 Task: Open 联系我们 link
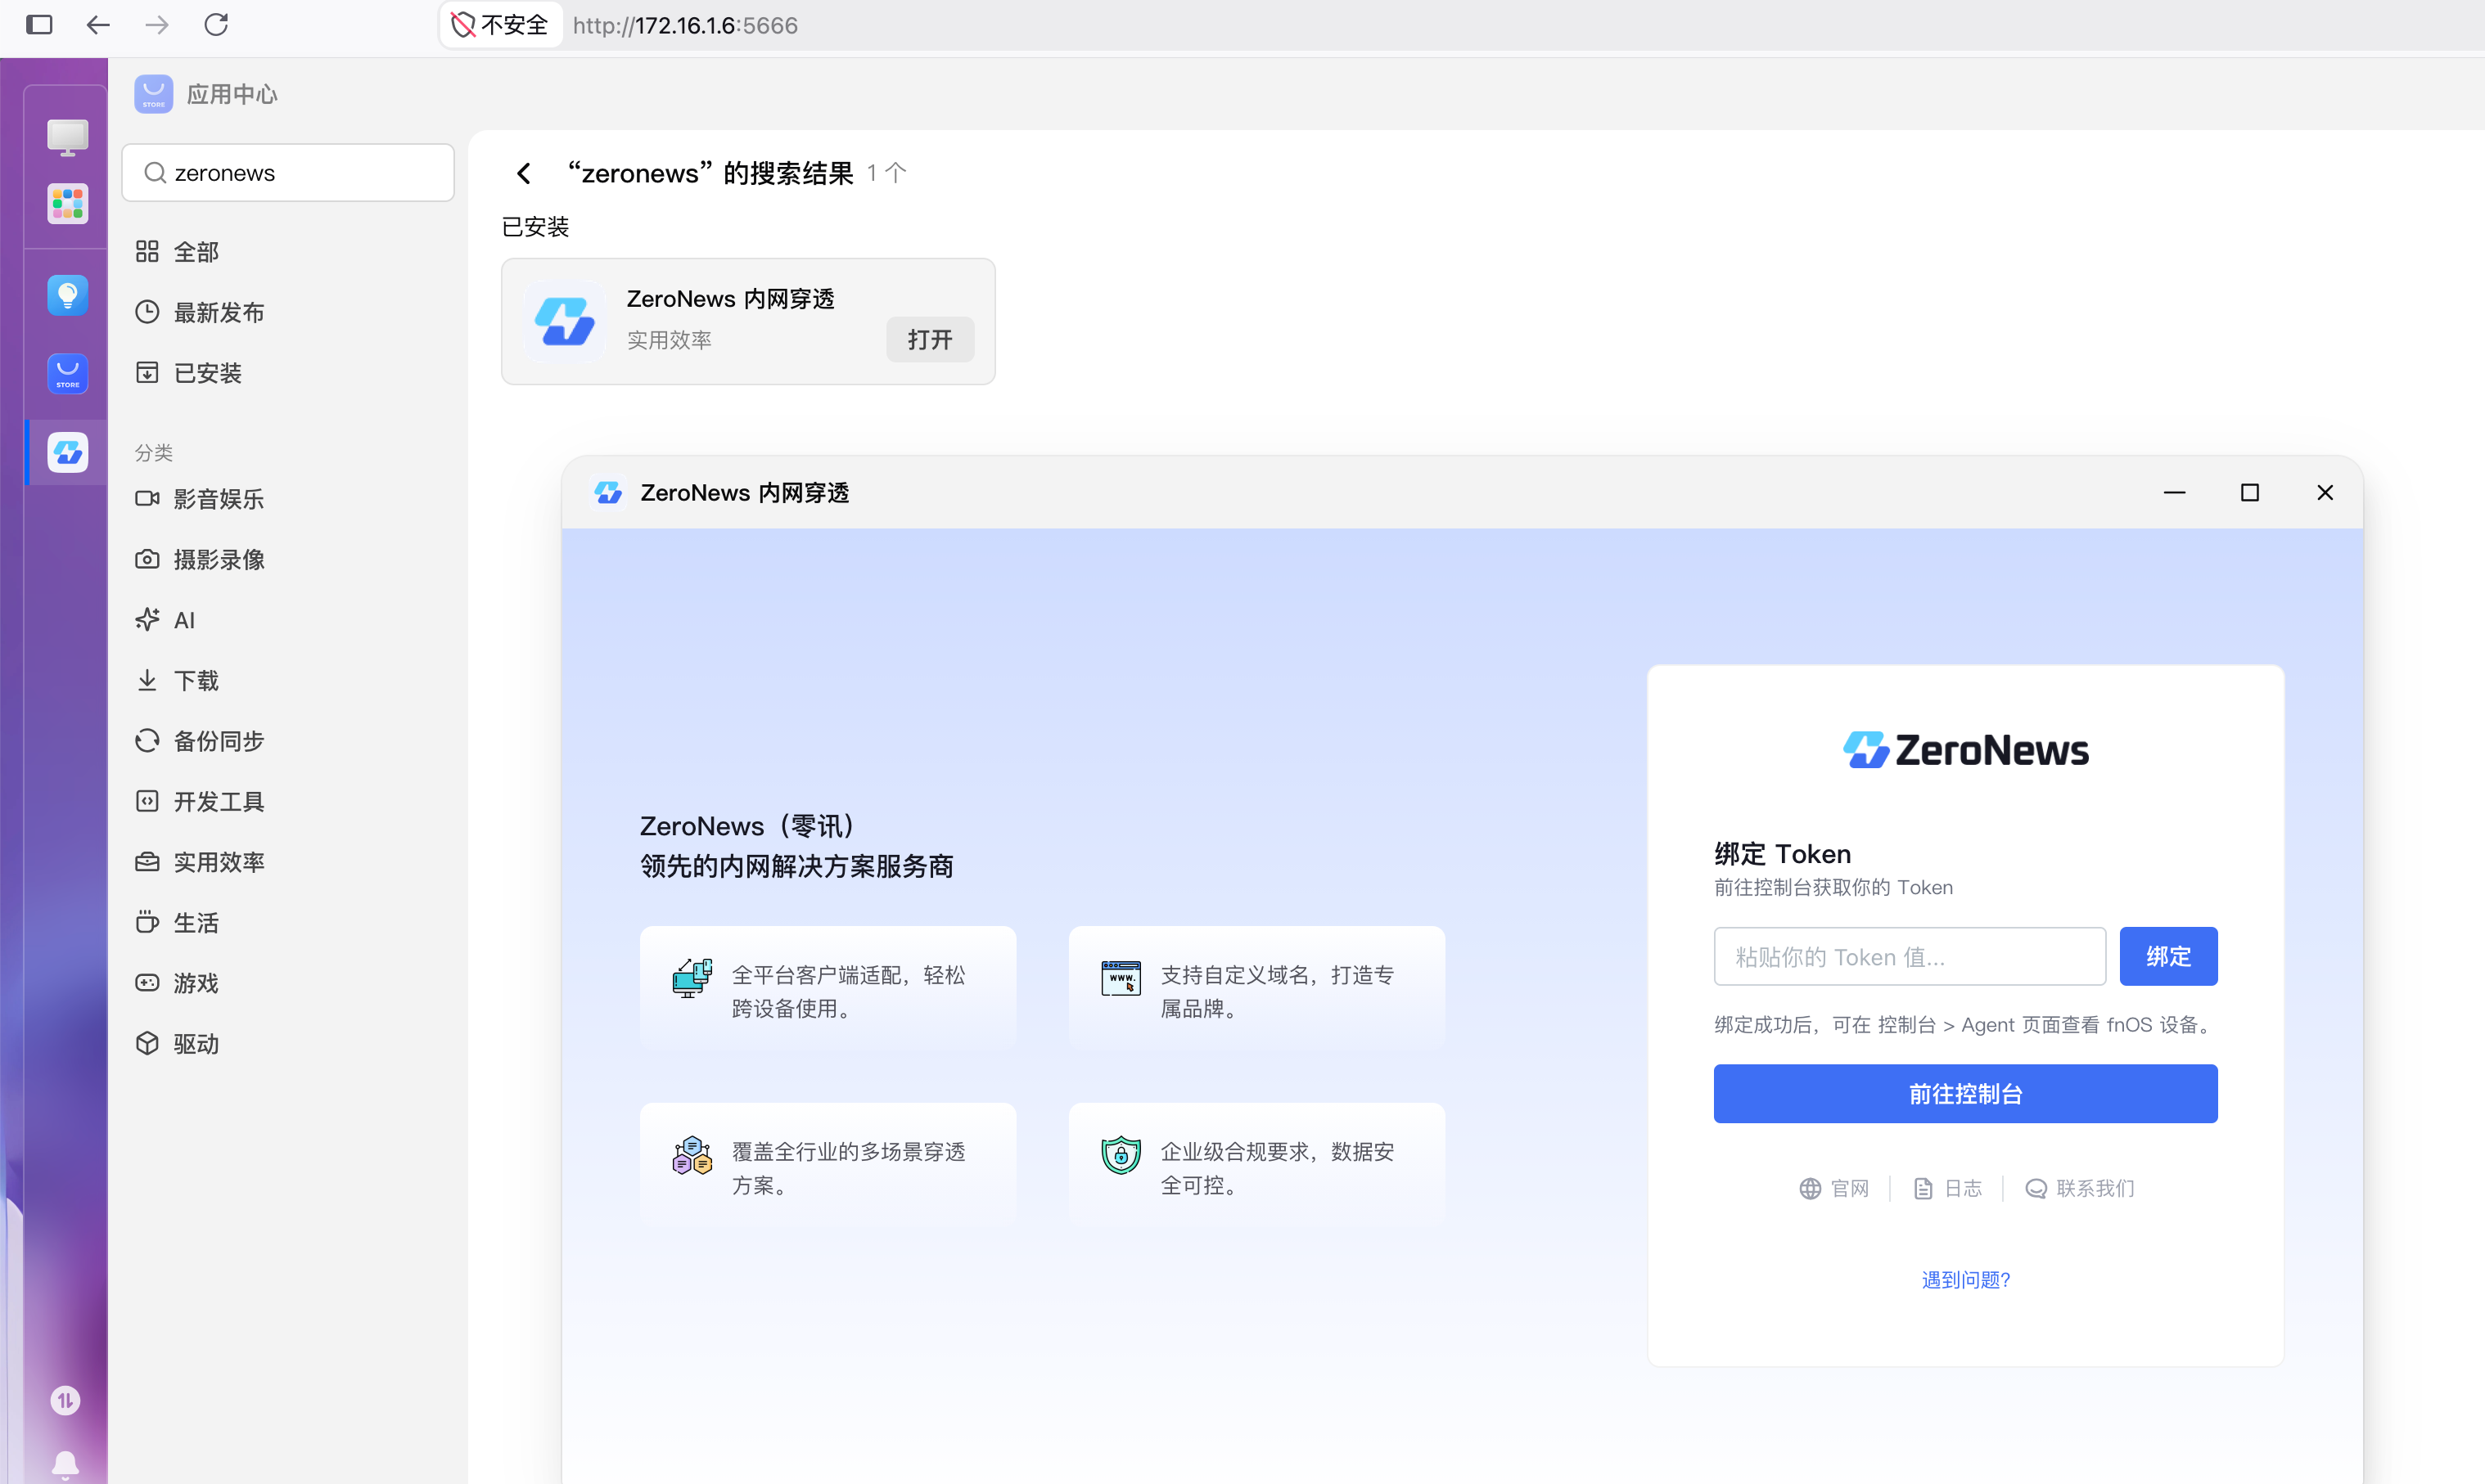2080,1188
